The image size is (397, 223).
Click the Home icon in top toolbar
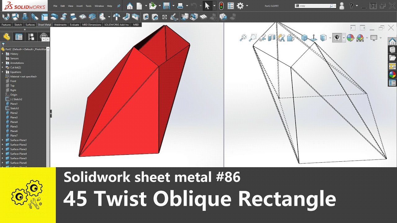130,6
